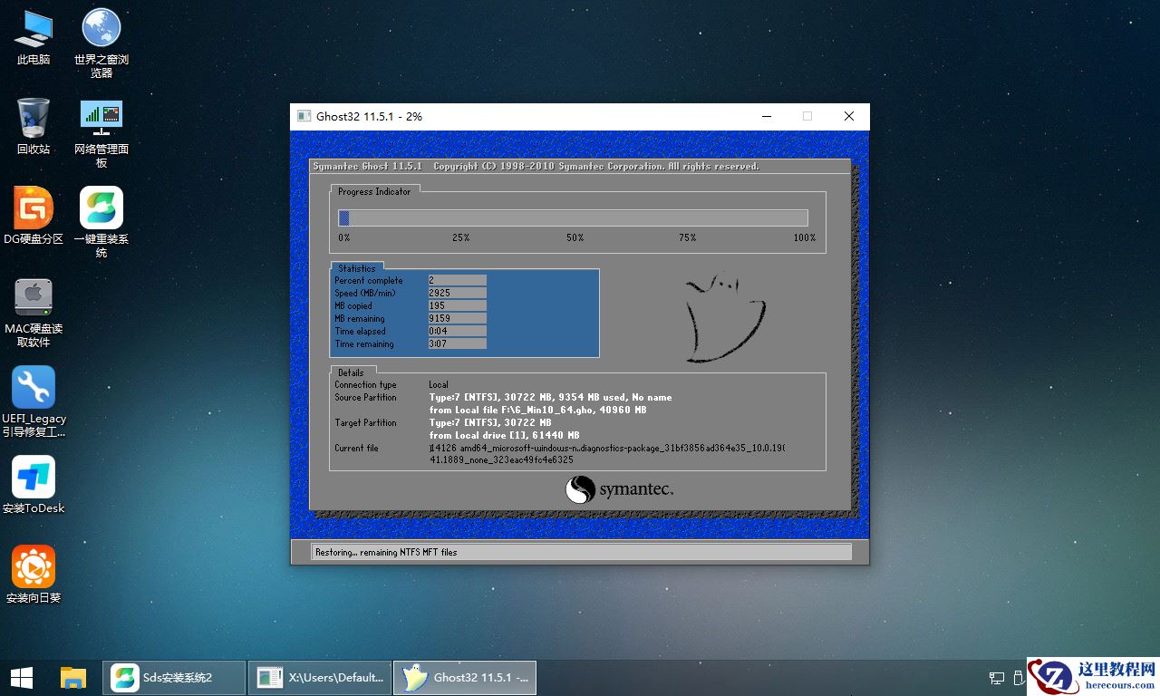
Task: Switch to the Sds安装系统2 browser window
Action: coord(174,677)
